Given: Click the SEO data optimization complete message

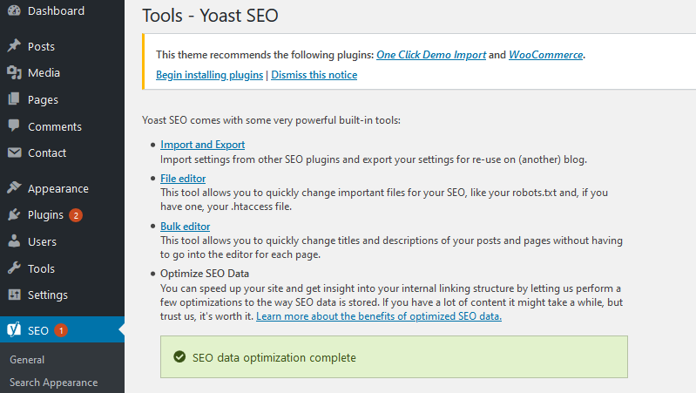Looking at the screenshot, I should (274, 357).
